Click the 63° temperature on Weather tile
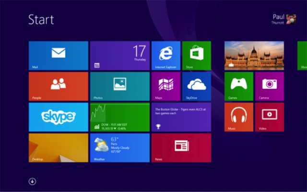 pos(115,139)
